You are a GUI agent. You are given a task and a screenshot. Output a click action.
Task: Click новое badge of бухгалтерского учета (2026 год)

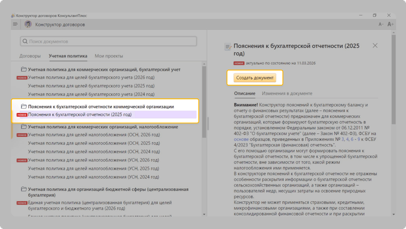(x=22, y=78)
